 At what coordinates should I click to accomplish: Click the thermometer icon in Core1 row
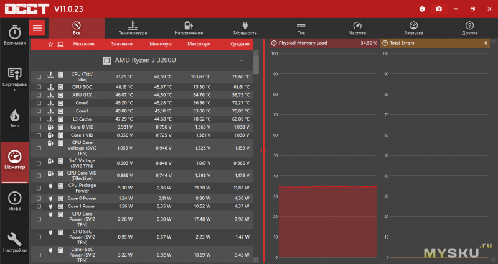[50, 111]
